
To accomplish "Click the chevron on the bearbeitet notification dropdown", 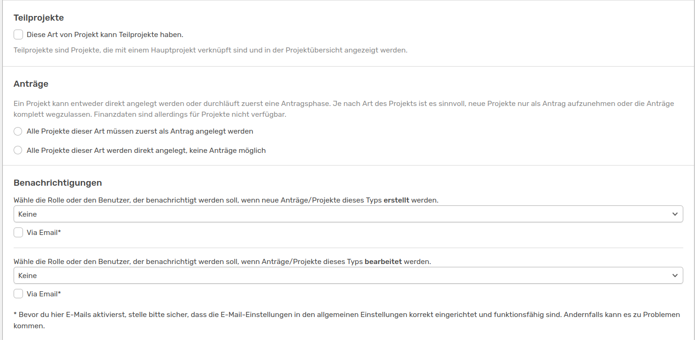I will coord(676,275).
